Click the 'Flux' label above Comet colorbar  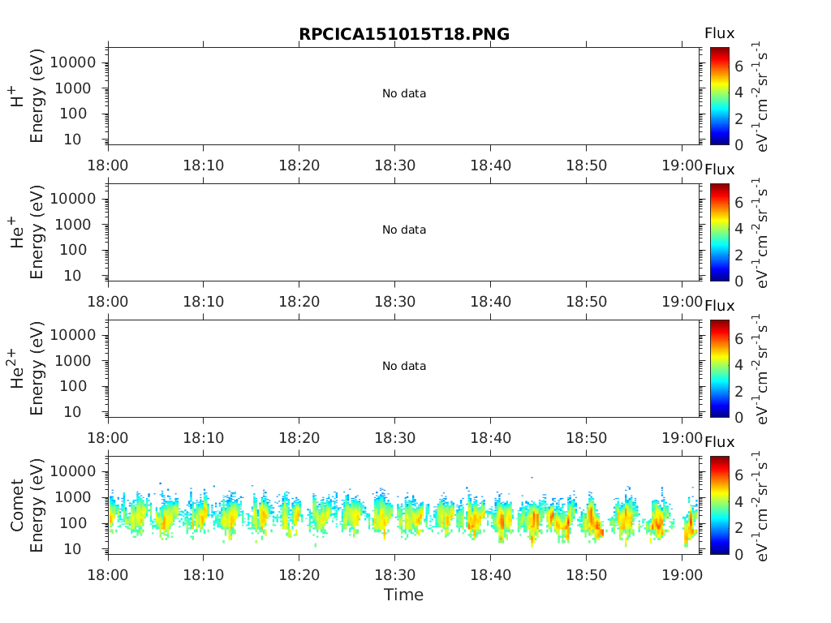click(720, 442)
